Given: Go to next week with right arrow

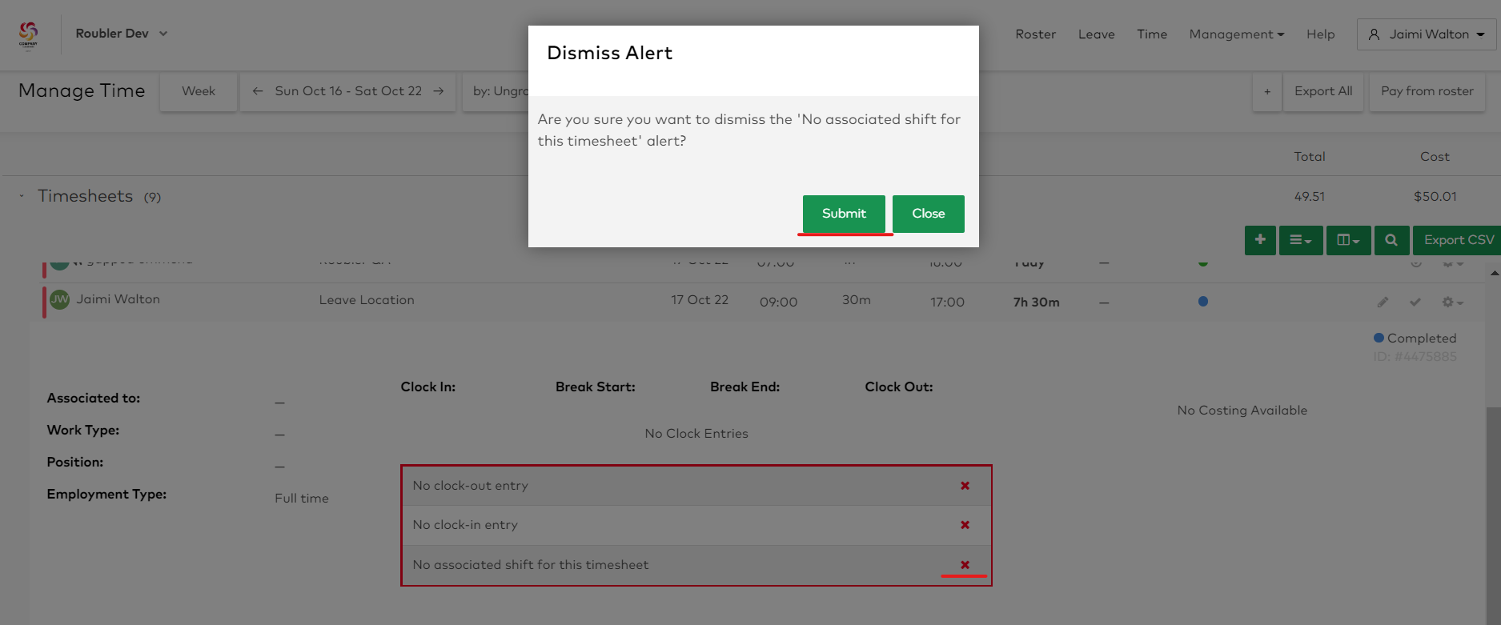Looking at the screenshot, I should (x=439, y=91).
